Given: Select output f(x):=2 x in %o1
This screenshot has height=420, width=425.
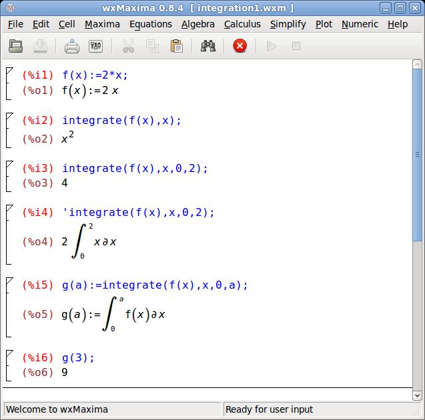Looking at the screenshot, I should (x=90, y=91).
